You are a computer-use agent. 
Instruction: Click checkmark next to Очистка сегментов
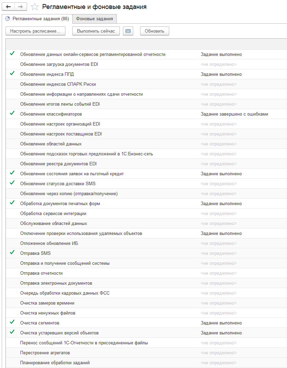pos(12,322)
